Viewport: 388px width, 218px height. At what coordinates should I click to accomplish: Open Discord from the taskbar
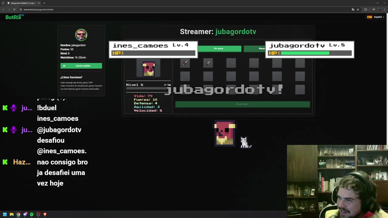(25, 214)
